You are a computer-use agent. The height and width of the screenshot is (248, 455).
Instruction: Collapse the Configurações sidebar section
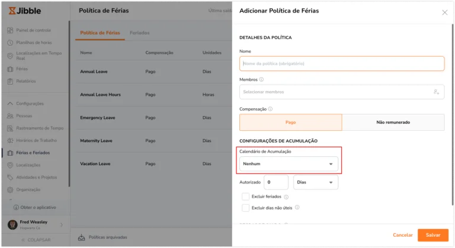[x=10, y=104]
